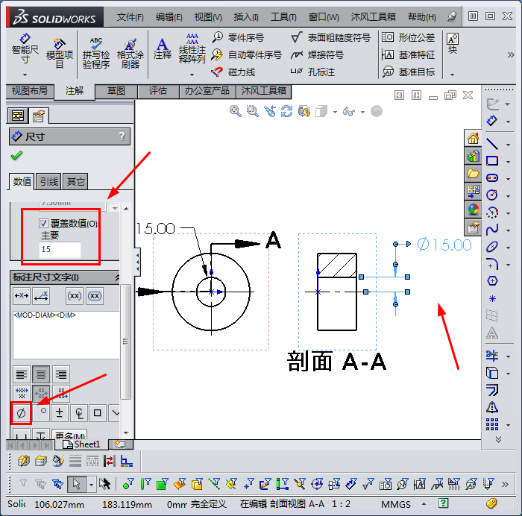Image resolution: width=522 pixels, height=516 pixels.
Task: Collapse the Dimension Text (标注尺寸文字) section
Action: [116, 277]
